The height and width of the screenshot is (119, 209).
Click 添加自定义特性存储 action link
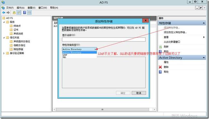pyautogui.click(x=175, y=32)
